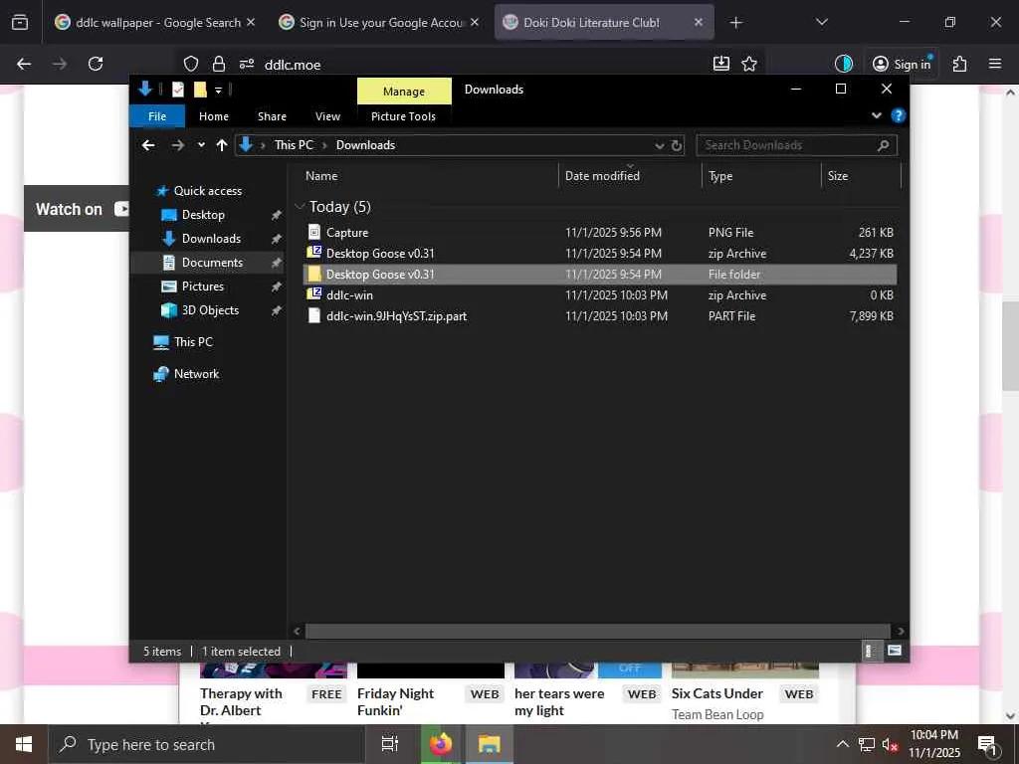Viewport: 1019px width, 764px height.
Task: Expand the list all tabs dropdown
Action: (821, 22)
